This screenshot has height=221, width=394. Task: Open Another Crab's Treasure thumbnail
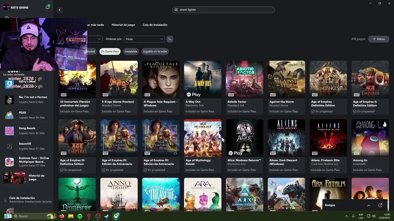point(161,195)
